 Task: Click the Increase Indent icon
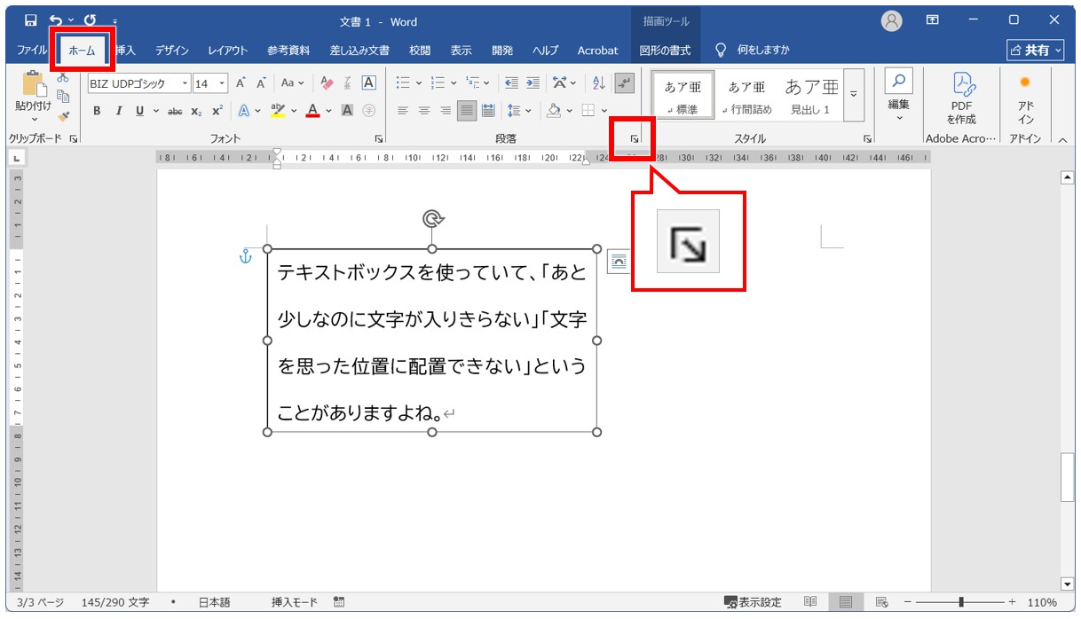click(533, 83)
